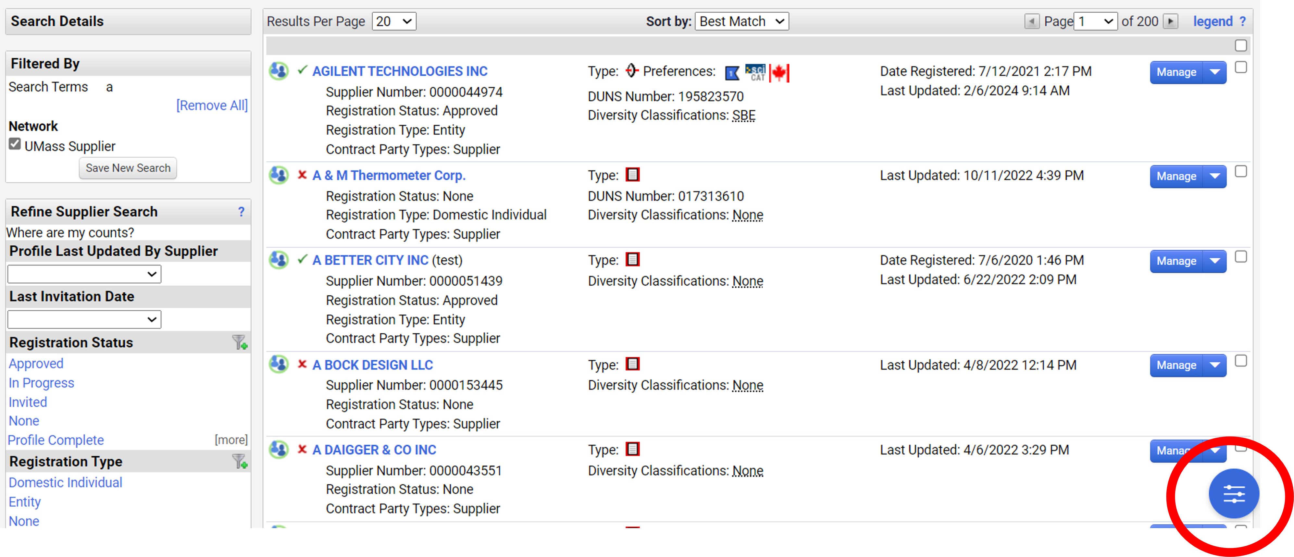Expand Manage arrow for A BOCK DESIGN LLC
Screen dimensions: 1294x557
point(1215,365)
